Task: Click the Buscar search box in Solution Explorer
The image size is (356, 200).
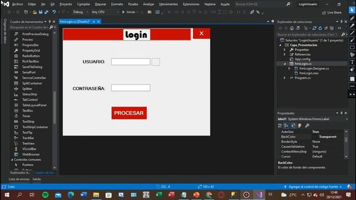Action: (309, 34)
